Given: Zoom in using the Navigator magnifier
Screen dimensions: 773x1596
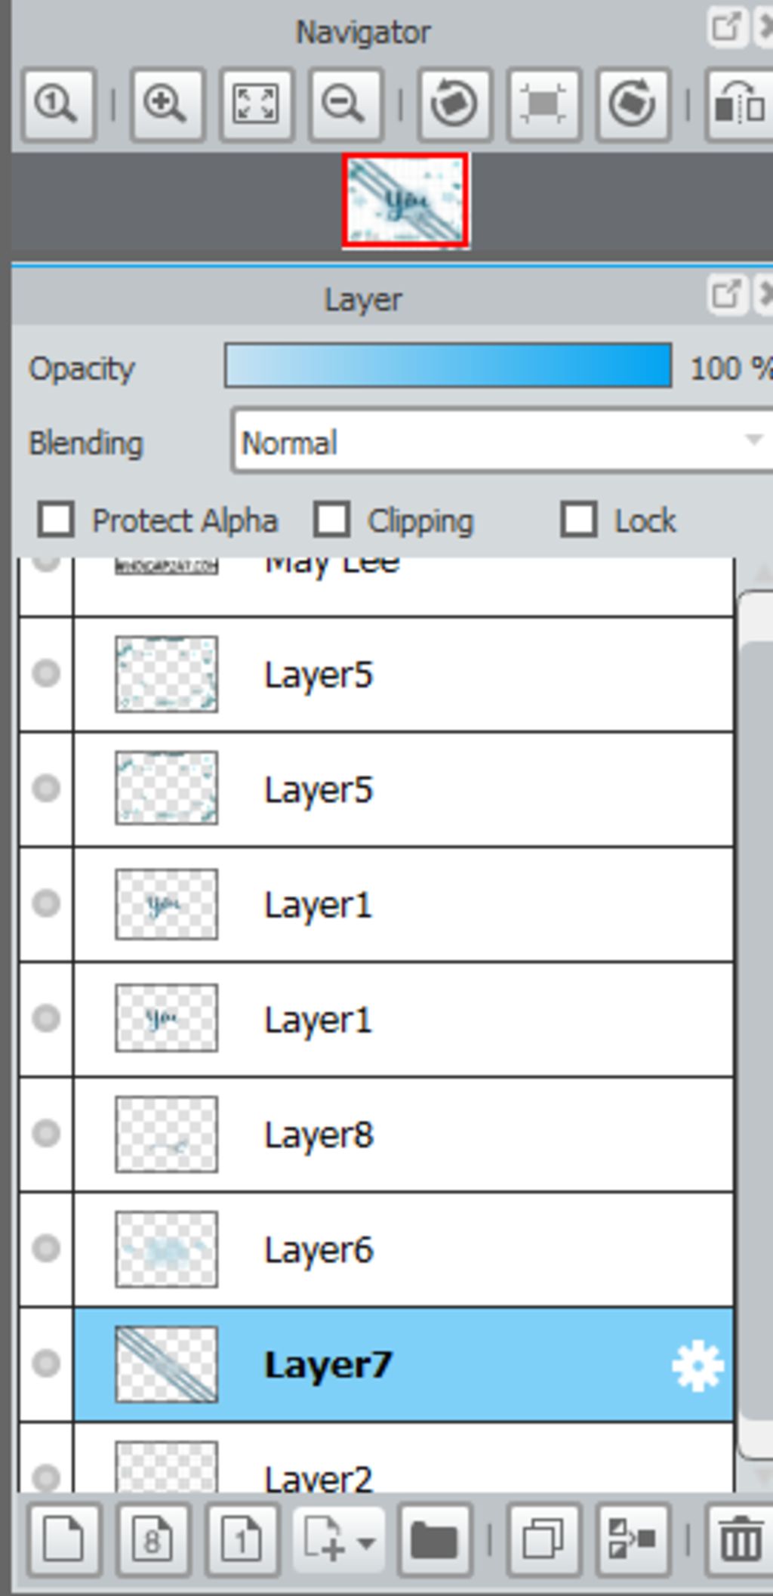Looking at the screenshot, I should 167,104.
